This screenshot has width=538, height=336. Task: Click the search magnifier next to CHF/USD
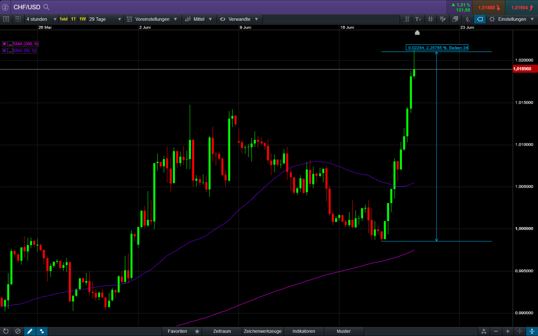pos(46,7)
